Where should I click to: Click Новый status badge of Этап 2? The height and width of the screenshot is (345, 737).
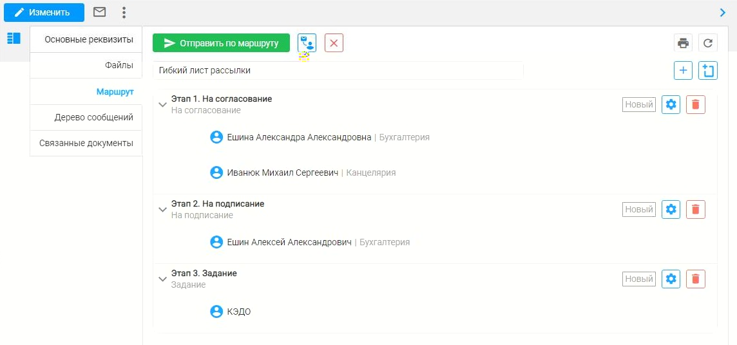(639, 209)
